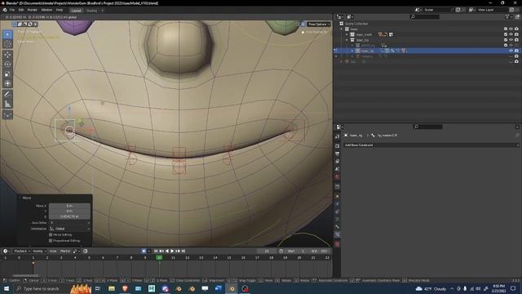Open the Pose Options dropdown
The image size is (522, 294).
click(319, 24)
